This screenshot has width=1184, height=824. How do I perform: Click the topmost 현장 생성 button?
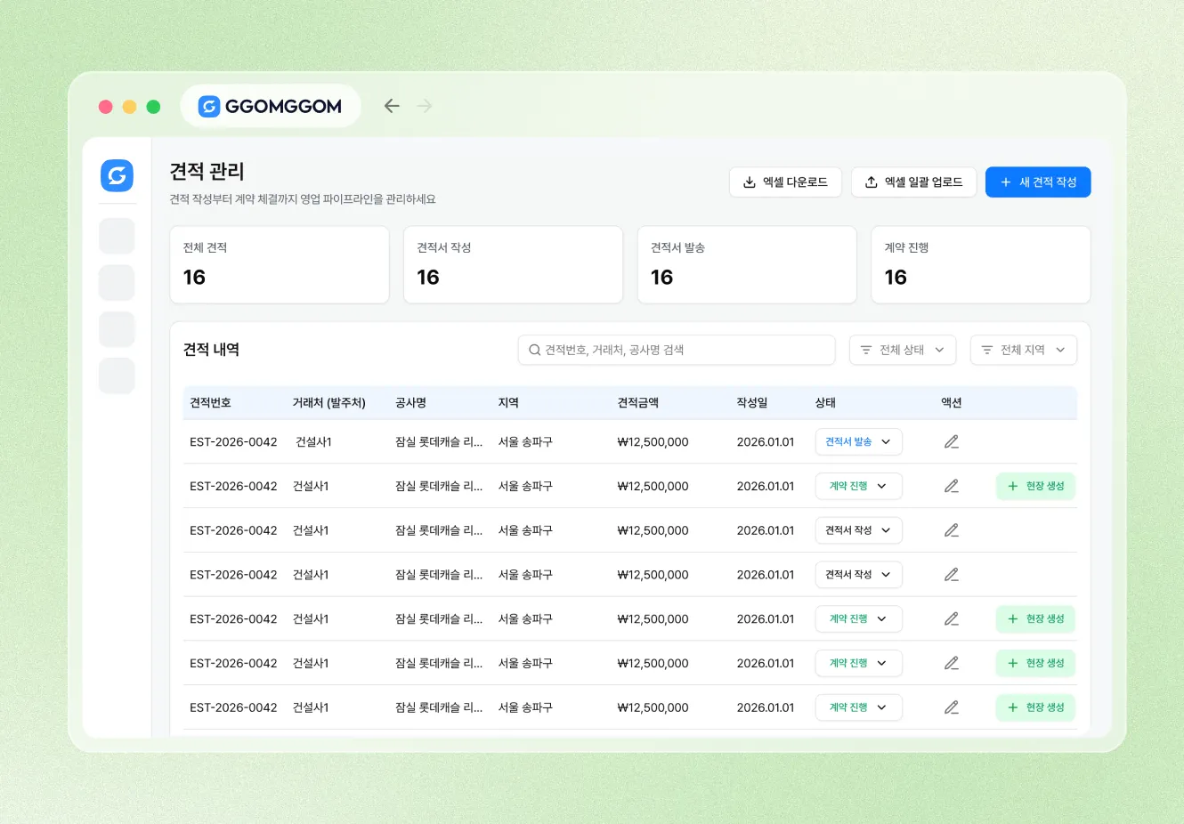(x=1035, y=487)
